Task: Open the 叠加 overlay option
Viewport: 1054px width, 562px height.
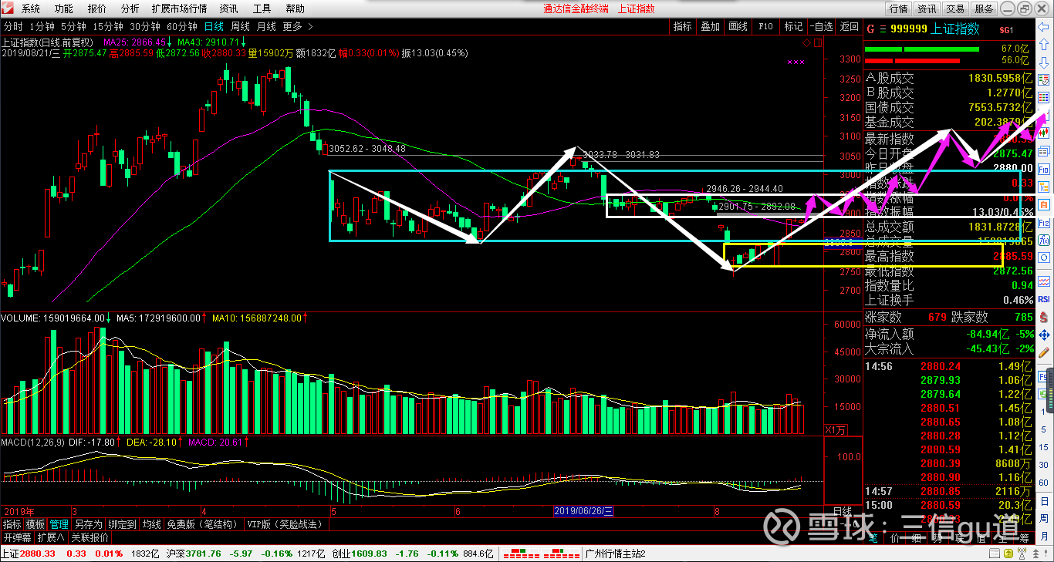Action: click(710, 26)
